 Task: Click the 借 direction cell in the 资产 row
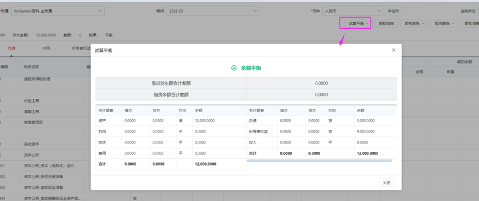point(181,120)
